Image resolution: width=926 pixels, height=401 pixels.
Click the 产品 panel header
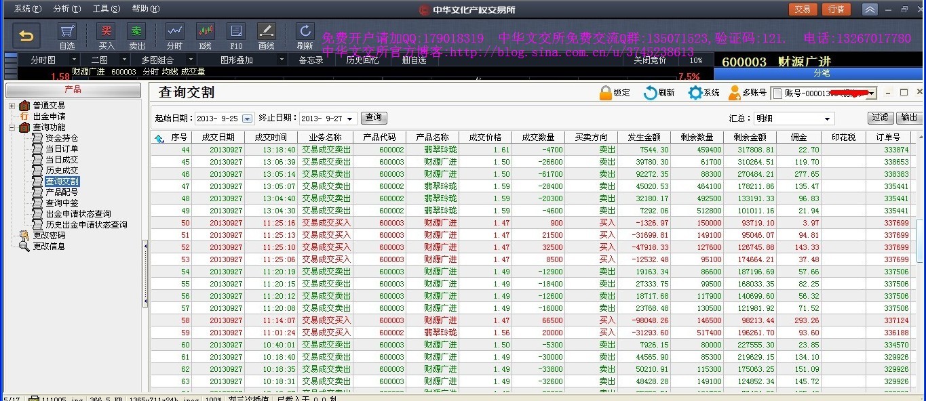[x=73, y=89]
